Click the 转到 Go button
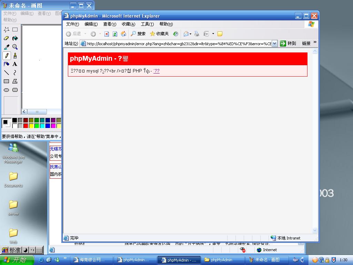Image resolution: width=353 pixels, height=265 pixels. [288, 43]
